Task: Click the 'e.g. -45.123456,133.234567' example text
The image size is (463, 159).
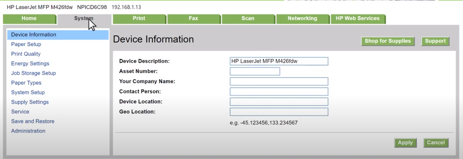Action: [x=264, y=123]
